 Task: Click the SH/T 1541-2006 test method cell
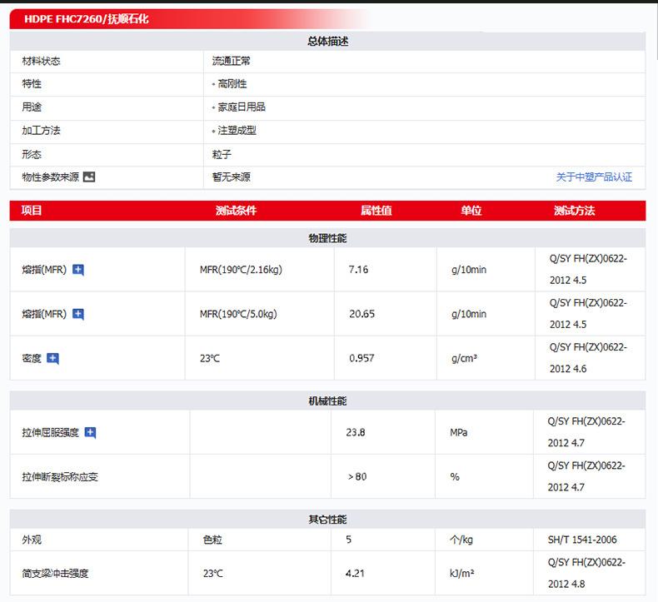pos(582,540)
